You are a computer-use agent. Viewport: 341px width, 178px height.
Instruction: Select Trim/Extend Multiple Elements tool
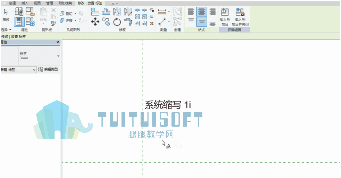point(145,24)
